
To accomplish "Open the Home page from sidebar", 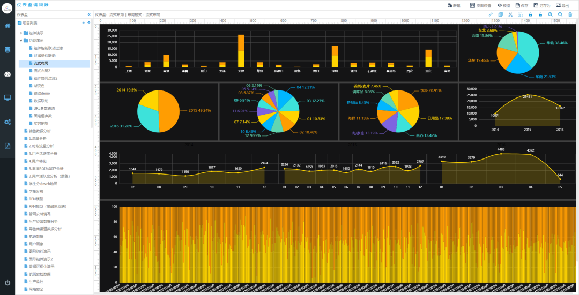I will (8, 26).
